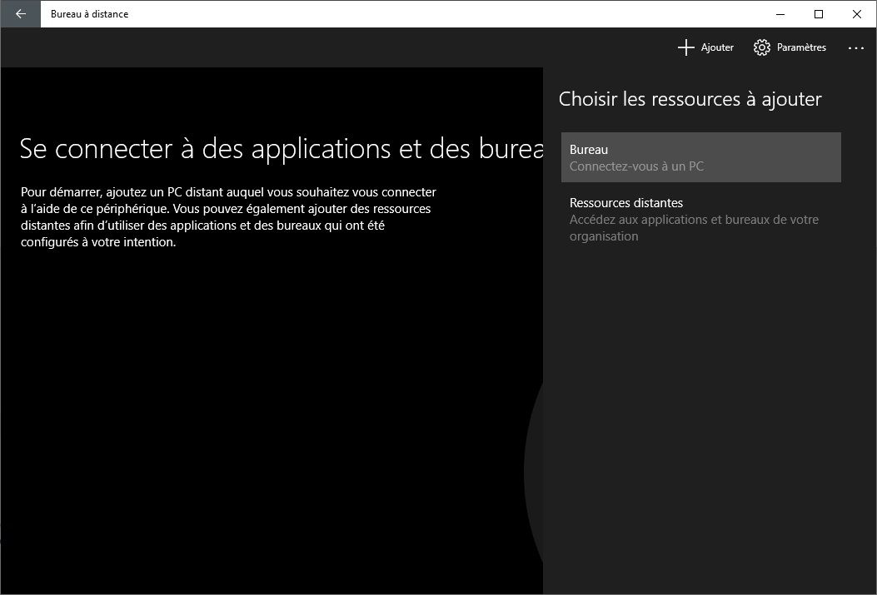
Task: Click the heading "Choisir les ressources à ajouter"
Action: click(690, 100)
